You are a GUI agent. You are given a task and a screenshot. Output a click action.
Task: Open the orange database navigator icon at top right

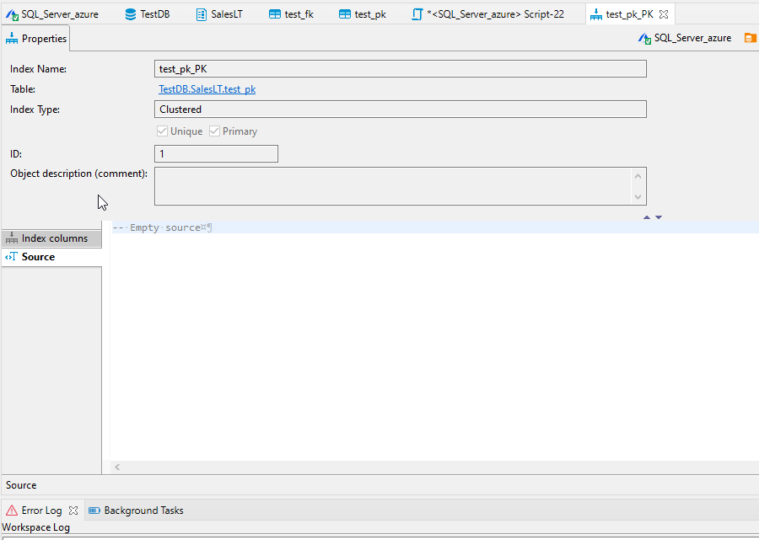(x=750, y=38)
